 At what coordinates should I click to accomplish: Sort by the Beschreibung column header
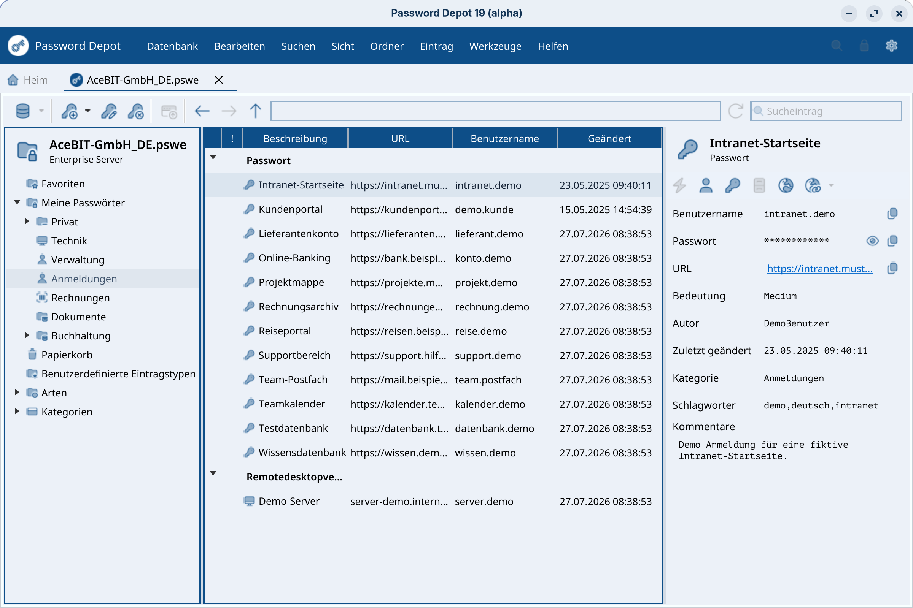coord(295,138)
